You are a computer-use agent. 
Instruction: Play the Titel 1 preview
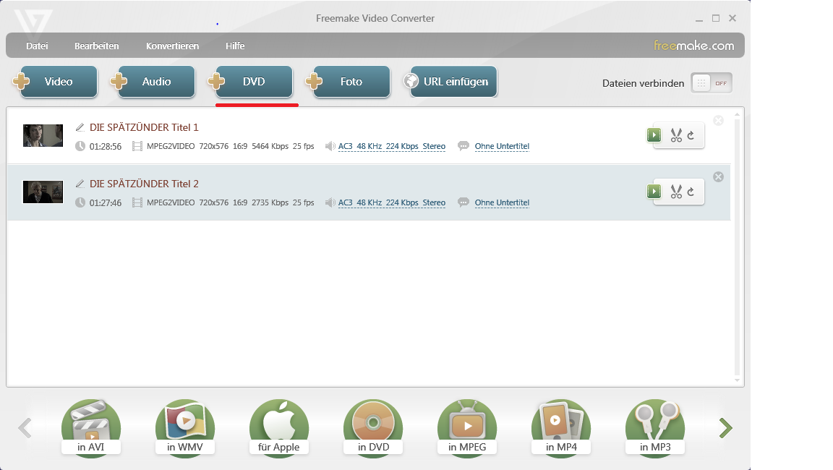pos(654,135)
